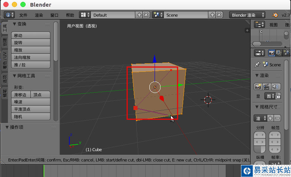Delete the current Scene with X icon

pyautogui.click(x=219, y=15)
